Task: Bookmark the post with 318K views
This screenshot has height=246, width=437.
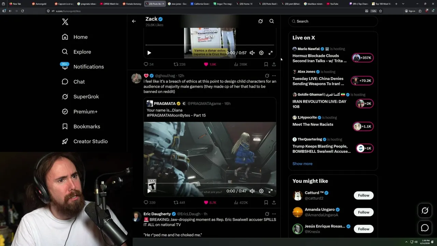Action: click(266, 64)
